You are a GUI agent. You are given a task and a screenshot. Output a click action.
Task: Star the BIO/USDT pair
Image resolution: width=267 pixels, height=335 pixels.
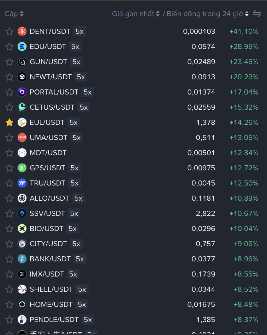pyautogui.click(x=9, y=228)
